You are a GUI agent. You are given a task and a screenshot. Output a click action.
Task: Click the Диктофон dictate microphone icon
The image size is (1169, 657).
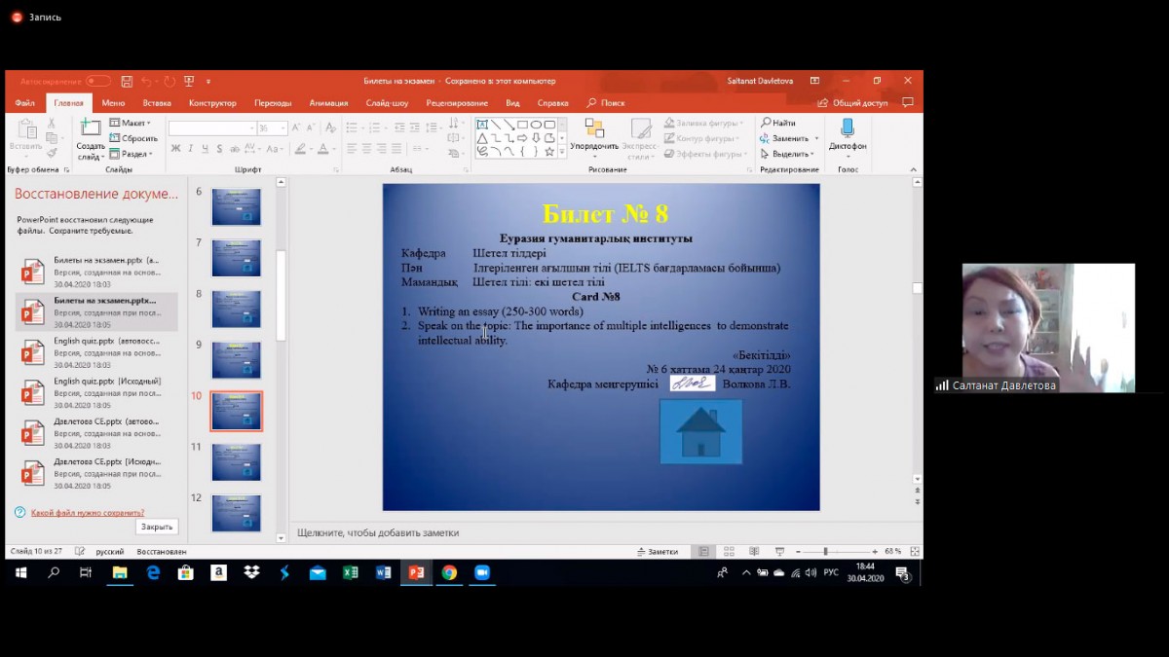coord(847,128)
